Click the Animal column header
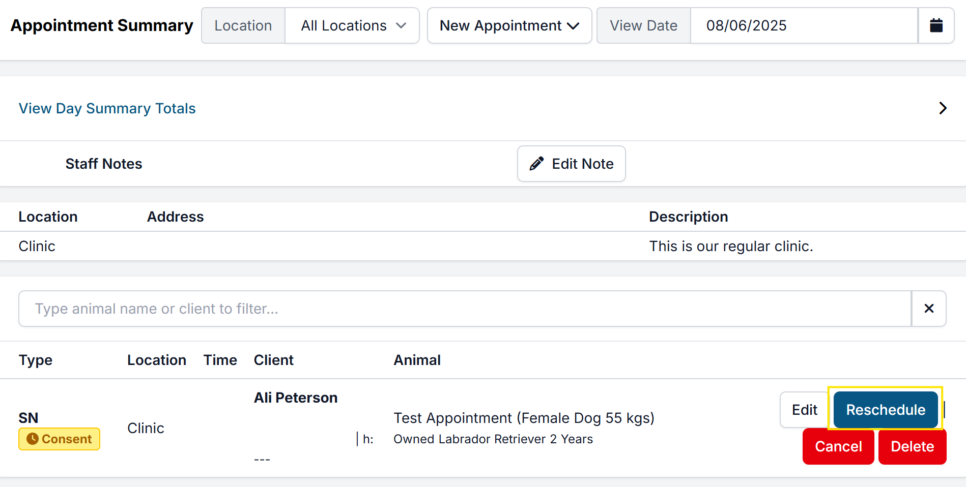The width and height of the screenshot is (966, 487). click(x=417, y=360)
